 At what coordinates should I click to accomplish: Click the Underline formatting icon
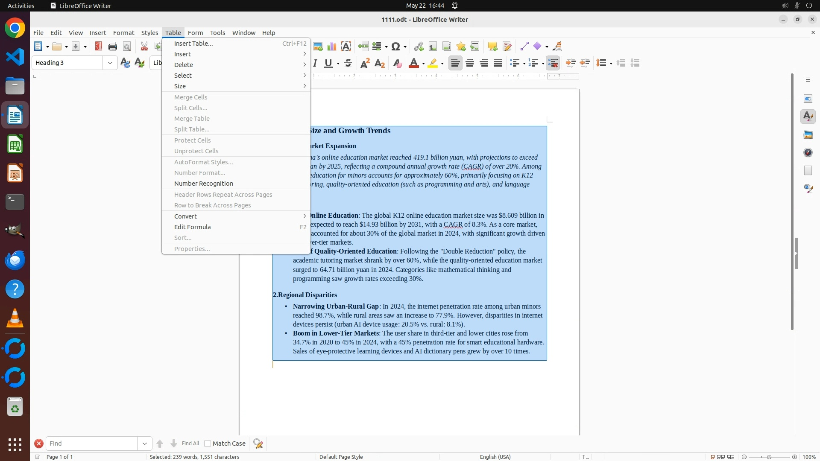(x=328, y=63)
